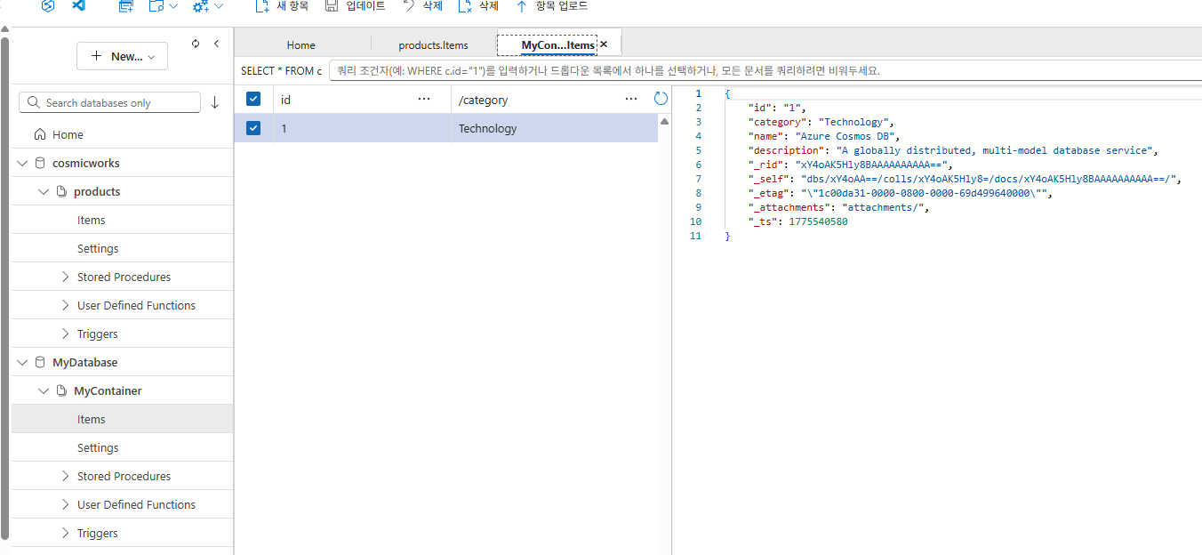1202x555 pixels.
Task: Click the "_self" line in JSON editor
Action: [965, 179]
